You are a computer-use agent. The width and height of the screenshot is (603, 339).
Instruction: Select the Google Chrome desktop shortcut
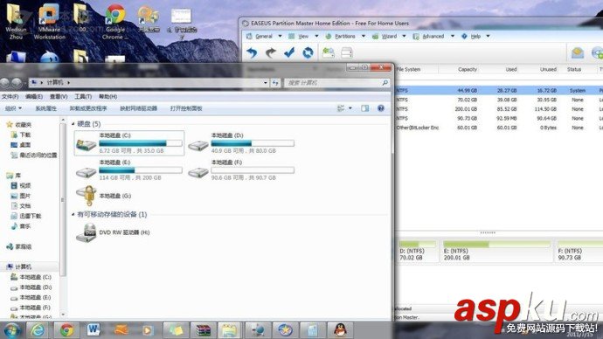tap(115, 22)
